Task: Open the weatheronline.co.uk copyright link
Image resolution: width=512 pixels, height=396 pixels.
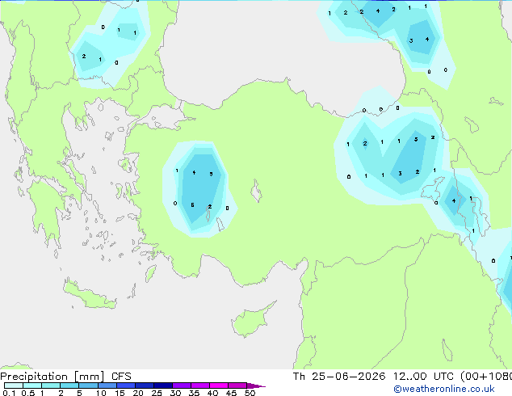Action: coord(444,389)
